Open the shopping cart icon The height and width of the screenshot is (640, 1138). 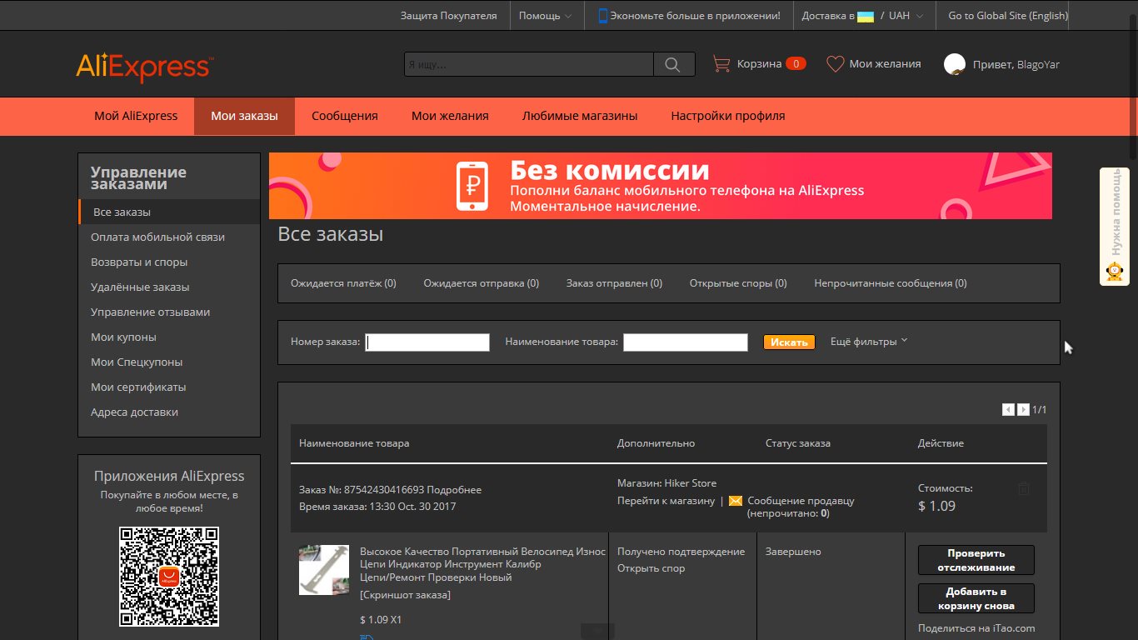721,64
